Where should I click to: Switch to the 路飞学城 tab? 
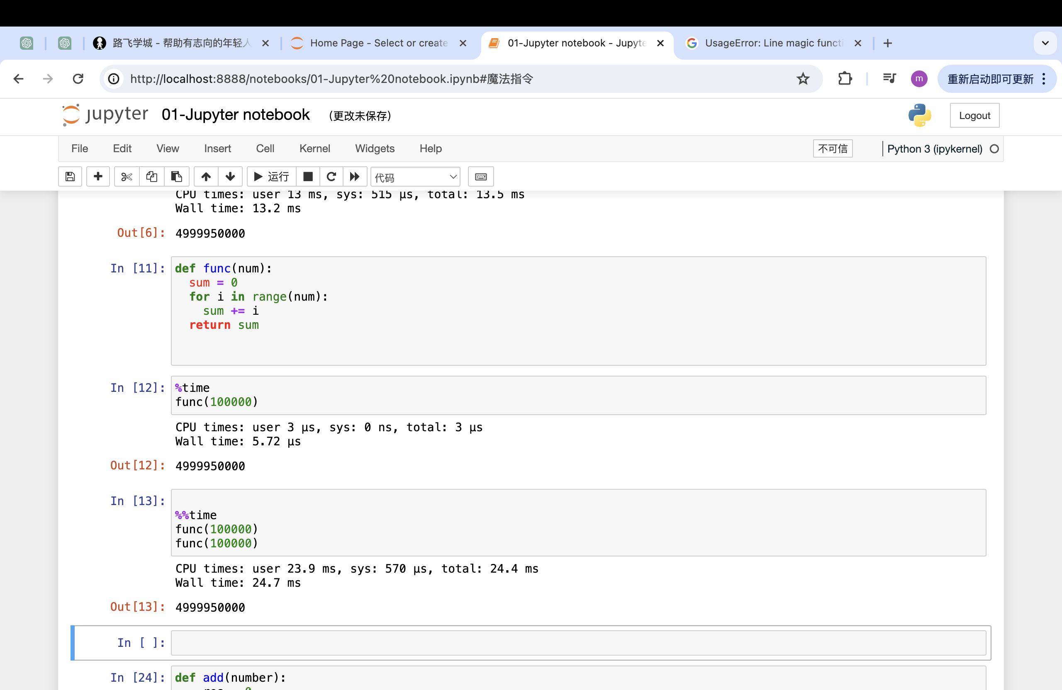[x=181, y=43]
